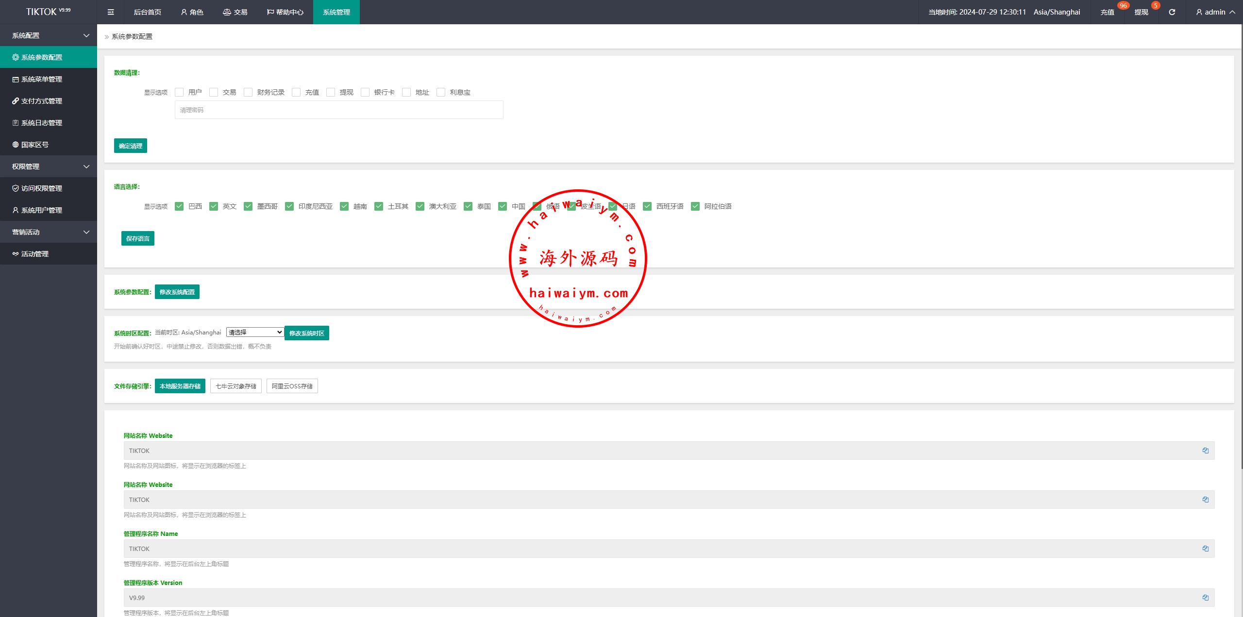Click copy icon beside V9.99 version field
The width and height of the screenshot is (1243, 617).
click(x=1205, y=598)
